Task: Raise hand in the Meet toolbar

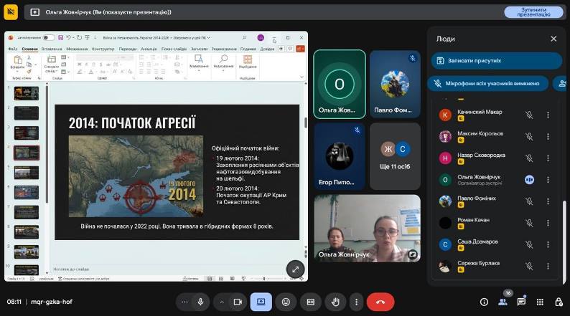Action: point(335,302)
